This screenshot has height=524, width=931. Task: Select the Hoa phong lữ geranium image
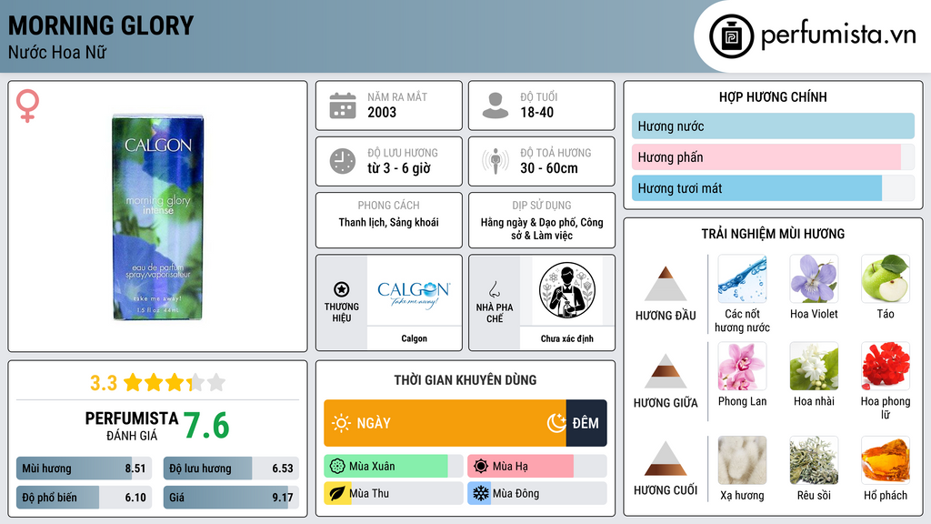pos(886,366)
